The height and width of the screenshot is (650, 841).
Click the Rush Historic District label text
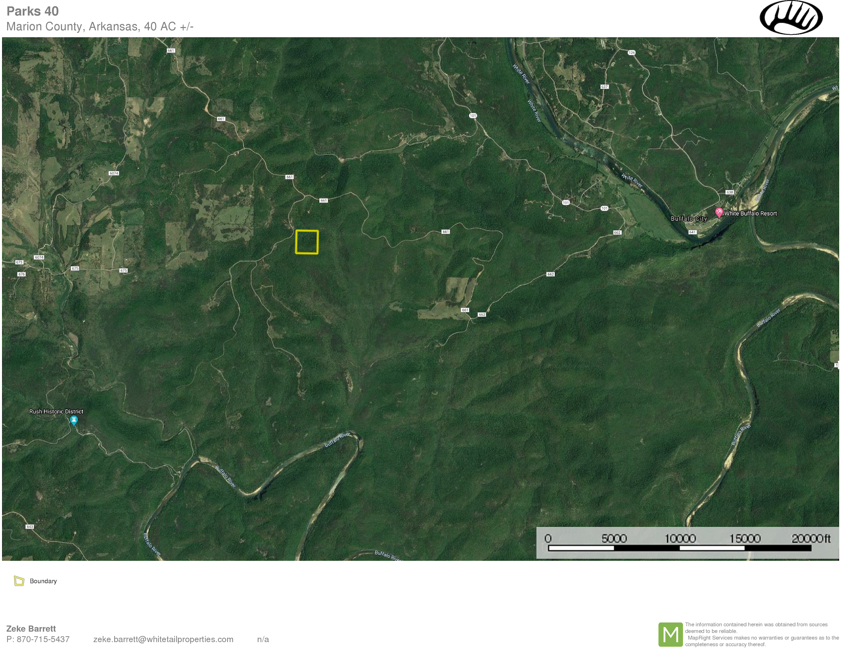coord(56,411)
